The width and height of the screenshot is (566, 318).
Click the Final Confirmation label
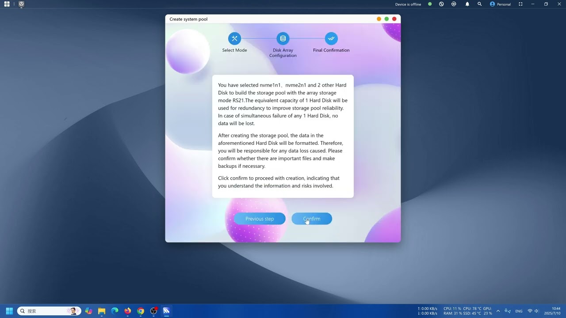click(331, 50)
